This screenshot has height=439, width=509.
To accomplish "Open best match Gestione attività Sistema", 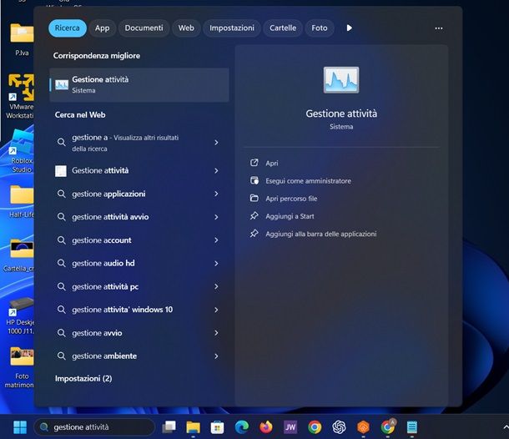I will 139,85.
